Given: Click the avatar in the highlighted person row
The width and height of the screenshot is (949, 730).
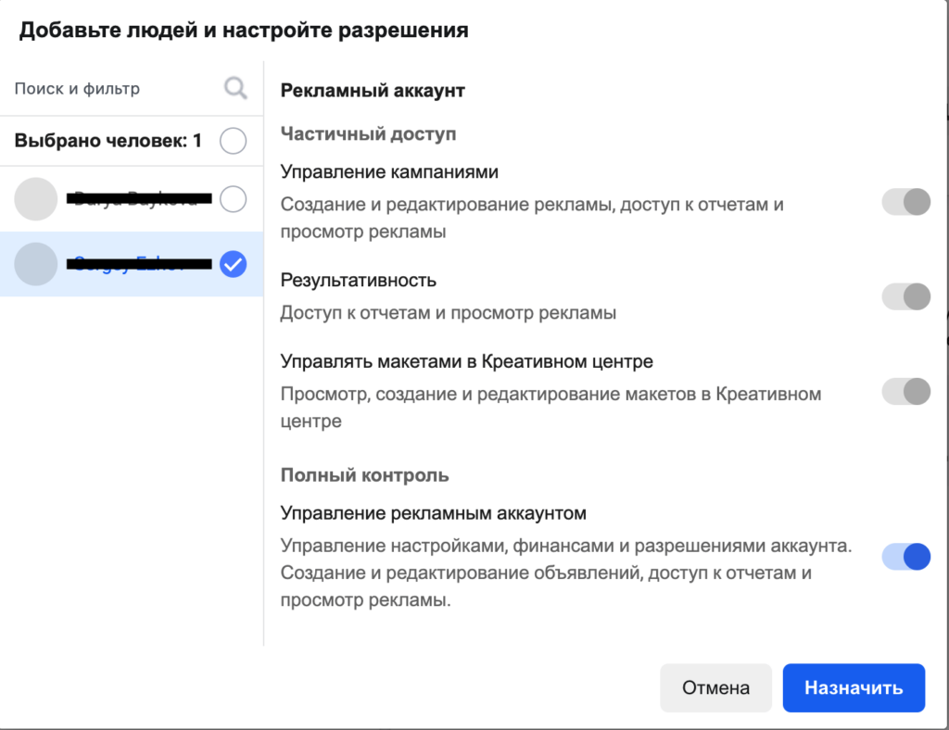Looking at the screenshot, I should tap(37, 264).
